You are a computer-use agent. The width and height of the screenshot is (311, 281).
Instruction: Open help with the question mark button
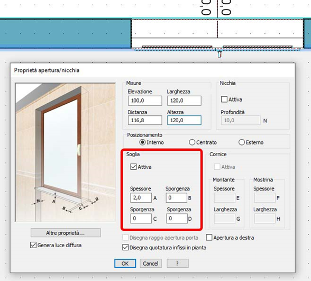coord(178,264)
